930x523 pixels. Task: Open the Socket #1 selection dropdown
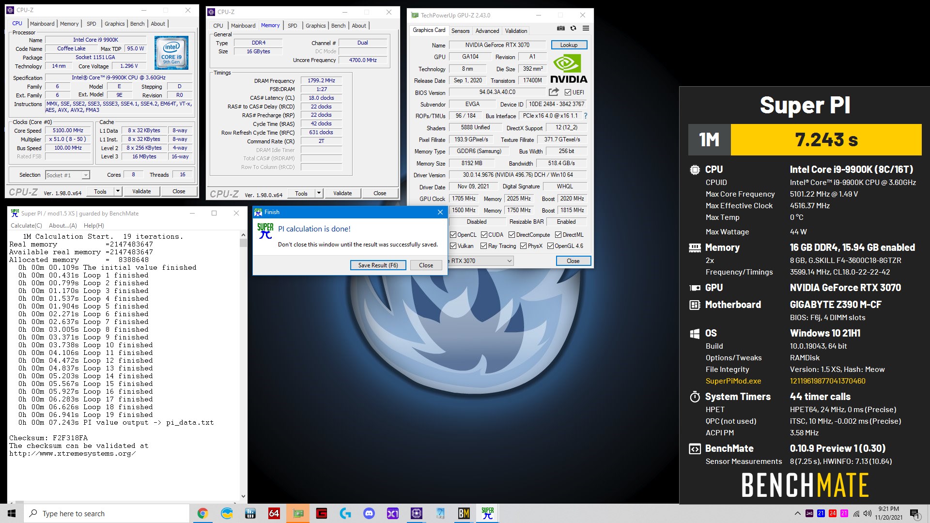tap(67, 175)
